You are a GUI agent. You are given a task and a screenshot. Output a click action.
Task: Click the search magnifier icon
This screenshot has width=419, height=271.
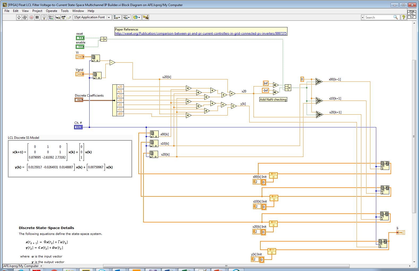coord(396,17)
